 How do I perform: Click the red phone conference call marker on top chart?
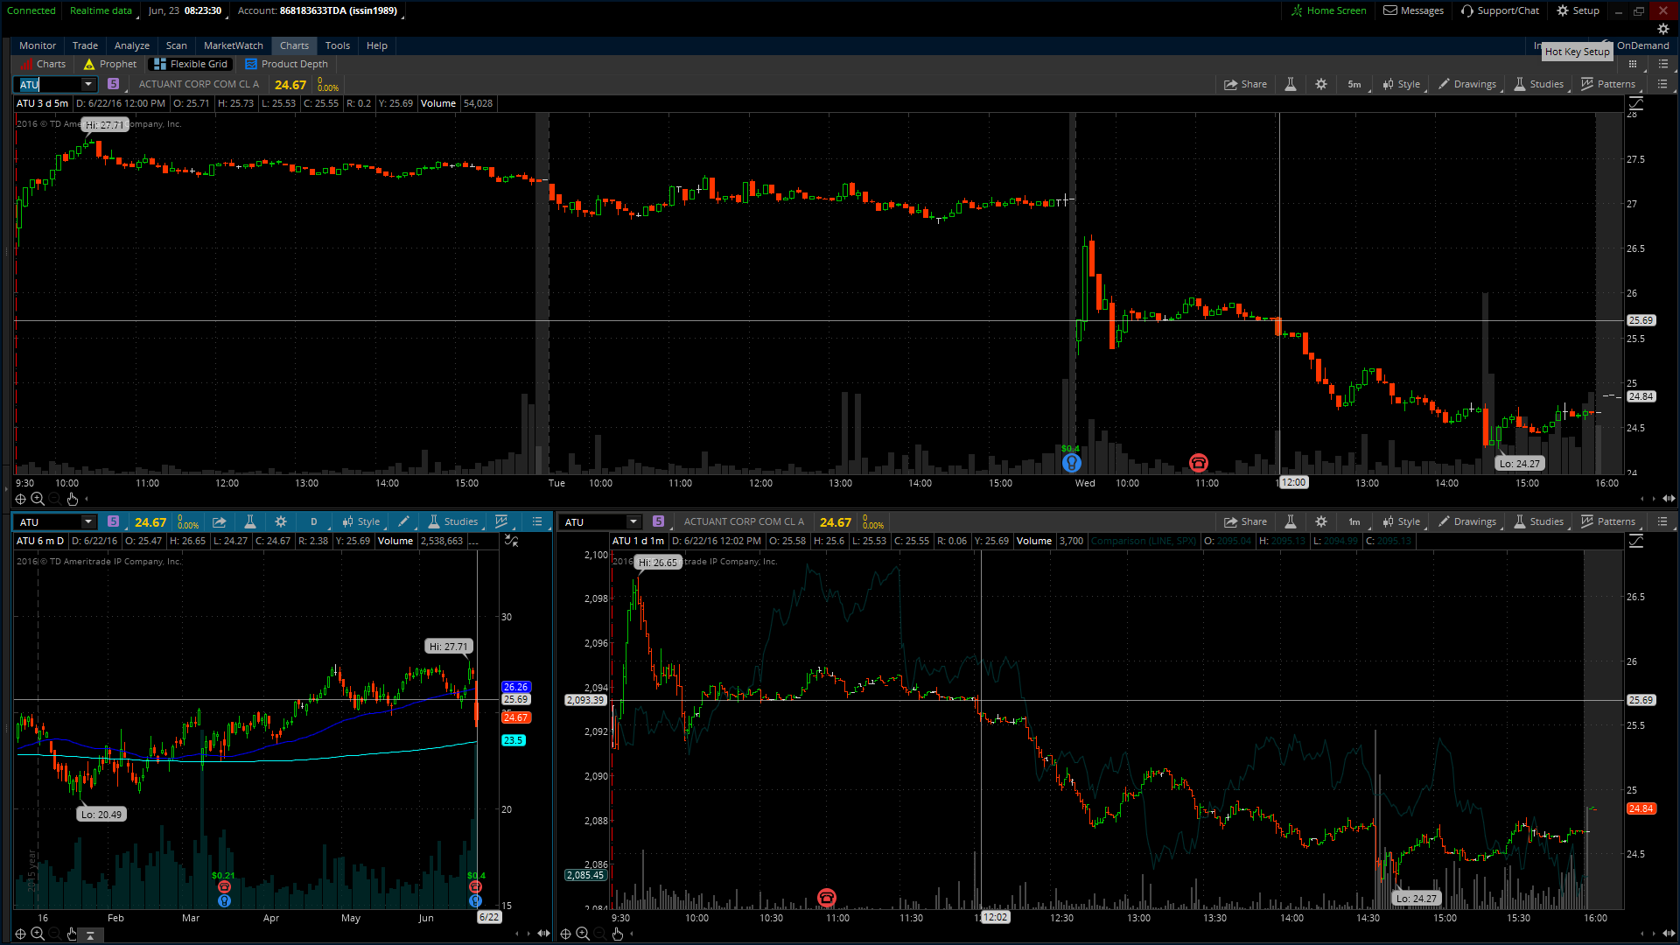tap(1198, 463)
